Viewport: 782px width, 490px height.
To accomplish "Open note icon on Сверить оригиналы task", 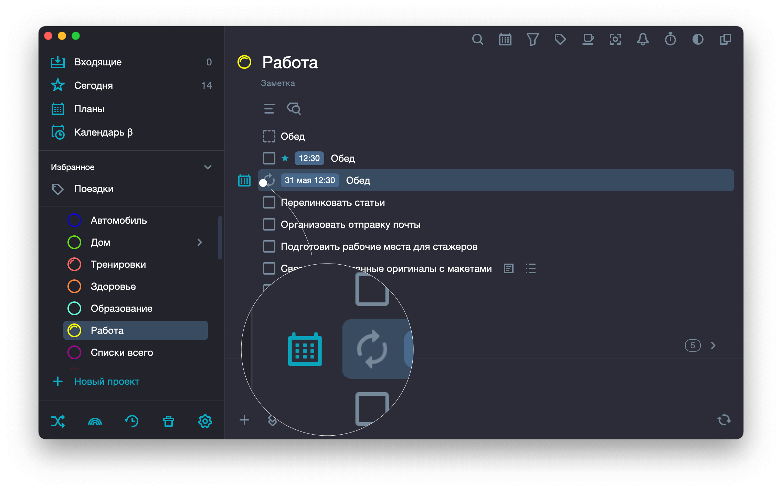I will point(508,268).
